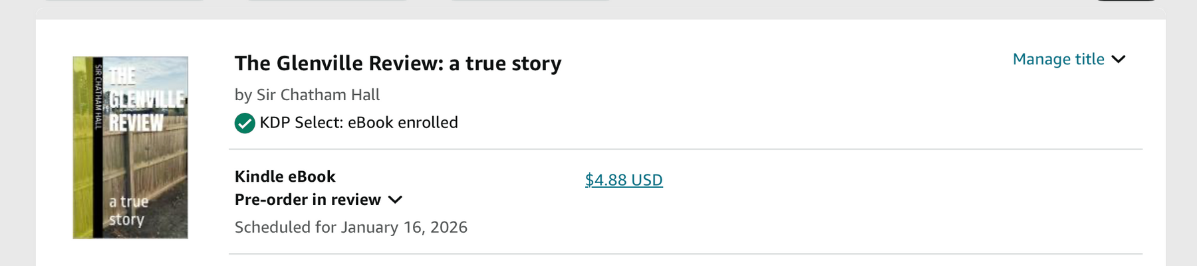
Task: Click the dark button at top right edge
Action: click(x=1127, y=1)
